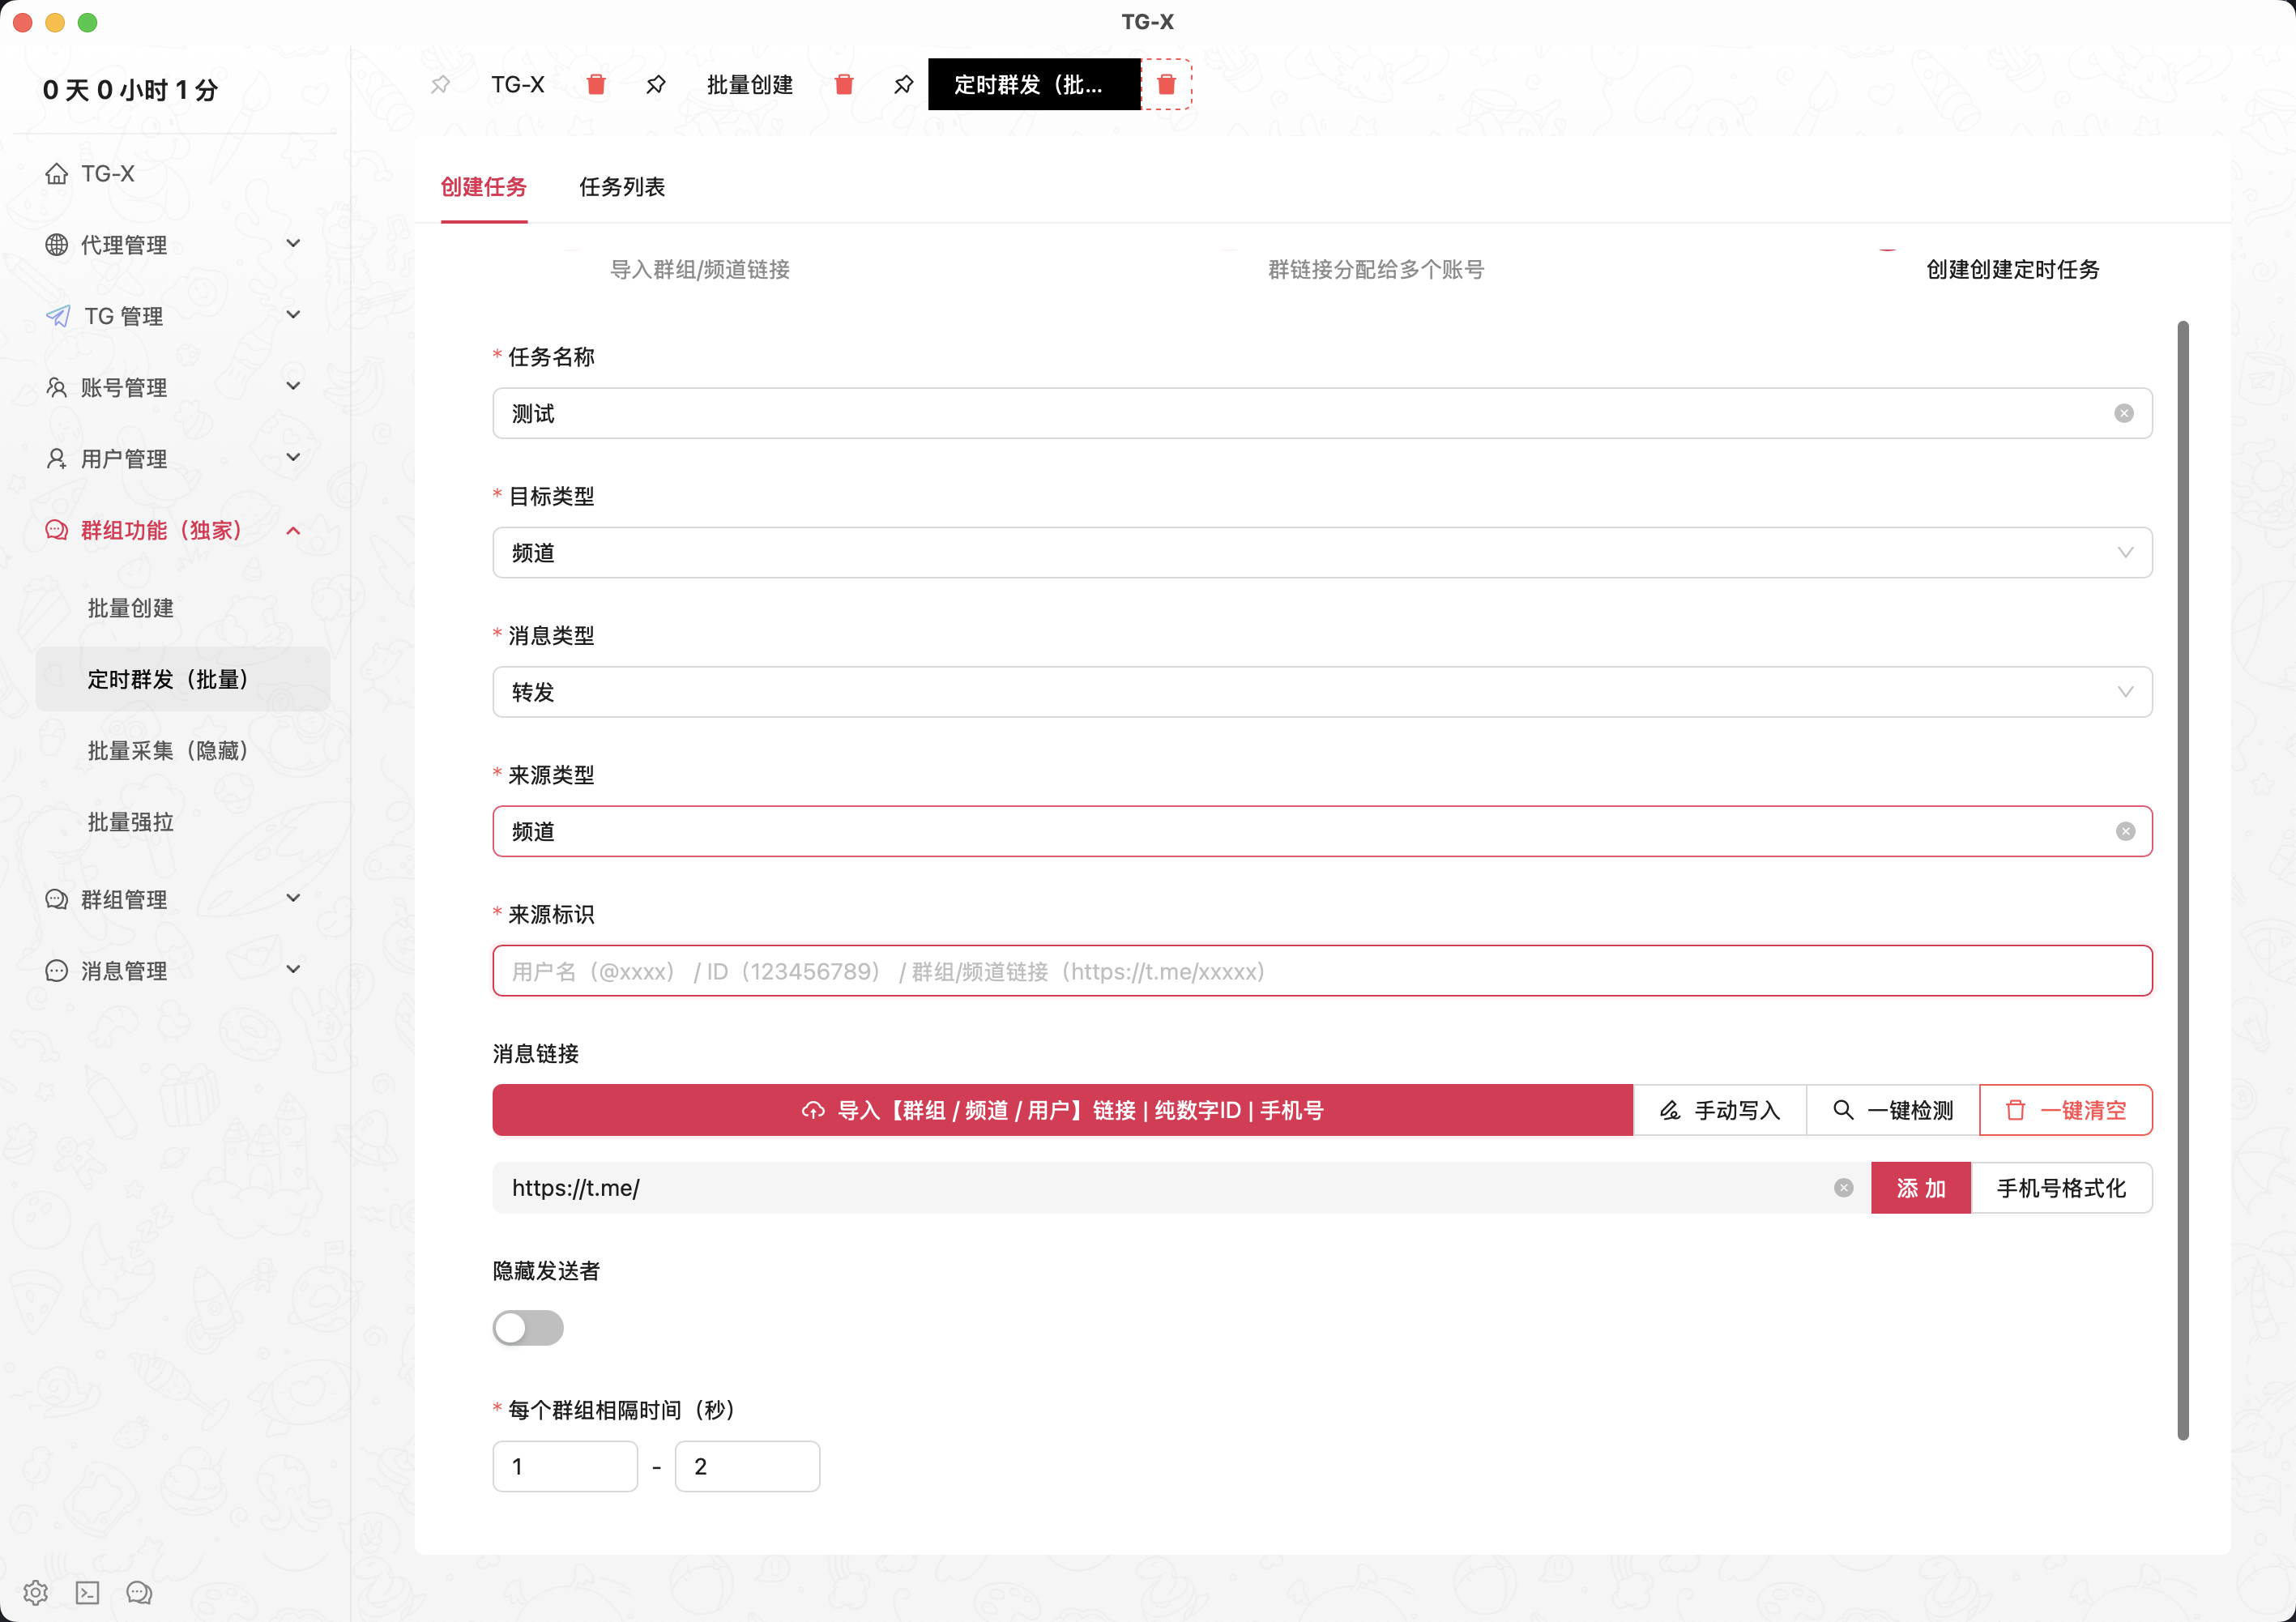
Task: Expand the 消息管理 menu chevron
Action: click(x=293, y=969)
